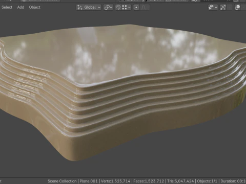This screenshot has width=246, height=184.
Task: Toggle the show overlays button
Action: [237, 7]
